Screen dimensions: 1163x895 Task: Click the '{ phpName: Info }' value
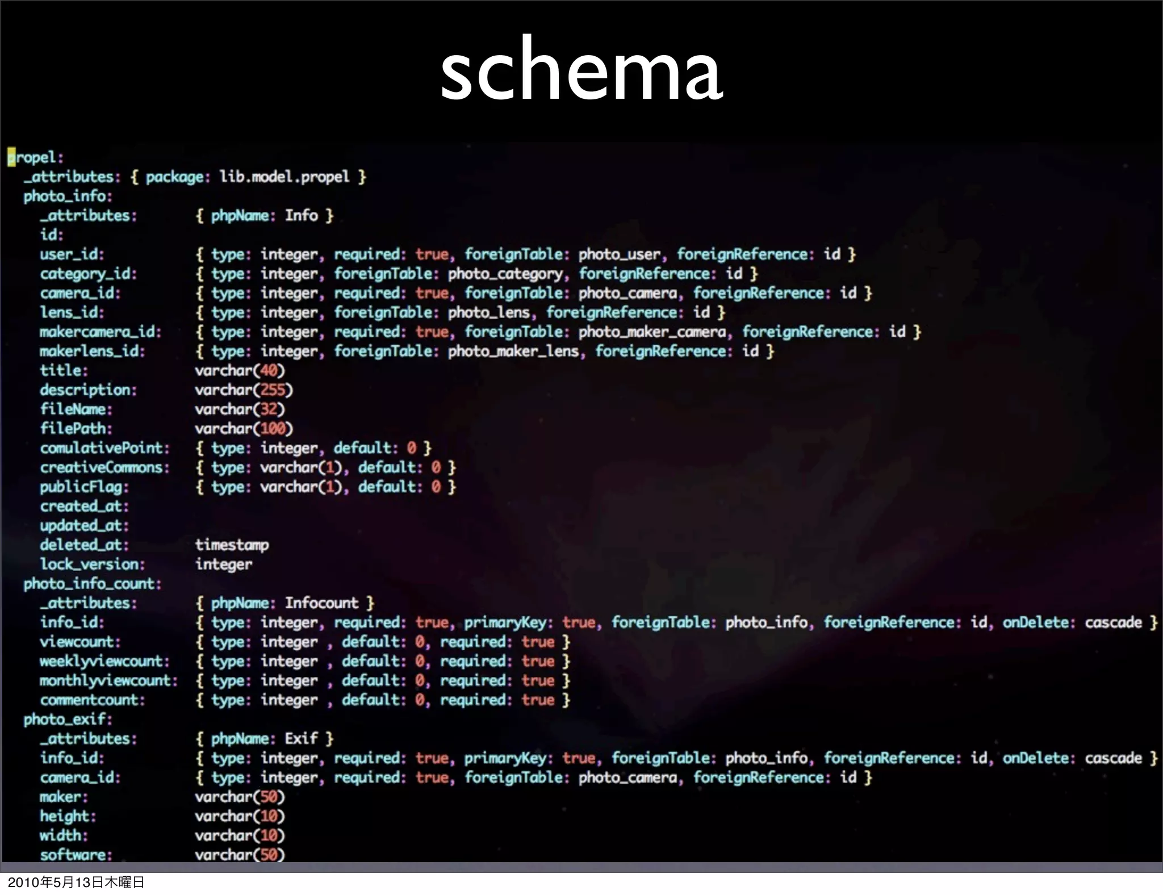pyautogui.click(x=265, y=216)
